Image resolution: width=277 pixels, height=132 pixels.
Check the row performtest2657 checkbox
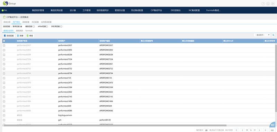[x=4, y=46]
